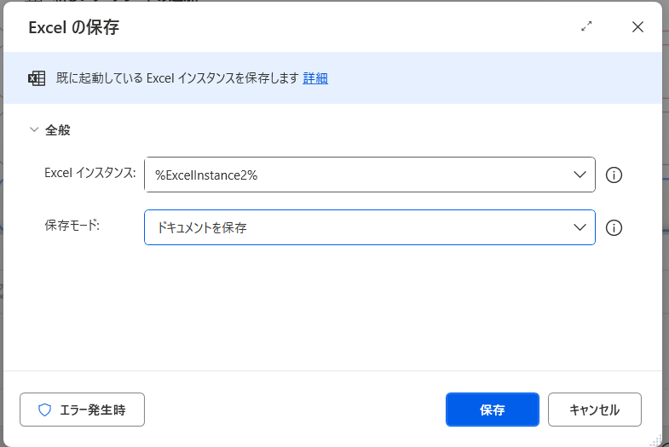Click the 保存モード label
The height and width of the screenshot is (447, 669).
click(x=72, y=226)
